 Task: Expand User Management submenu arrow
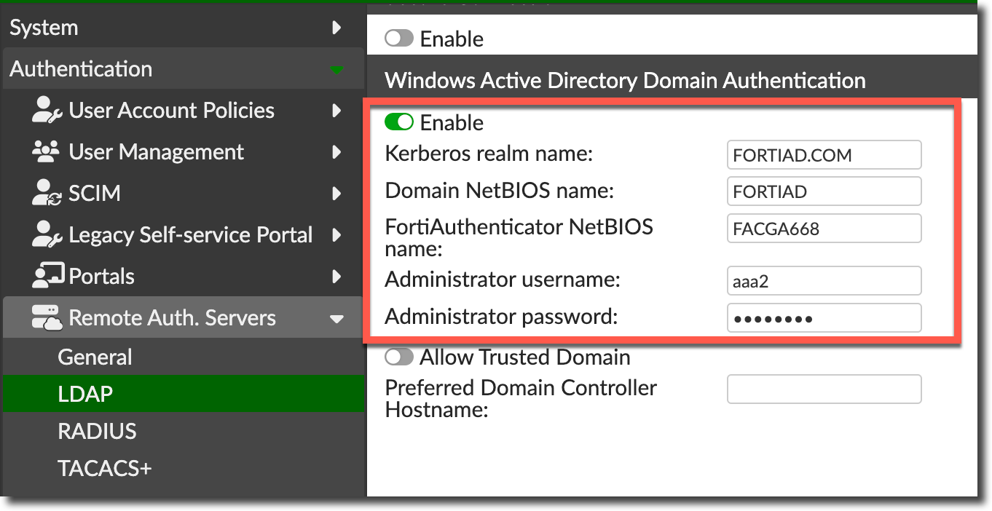click(x=336, y=152)
